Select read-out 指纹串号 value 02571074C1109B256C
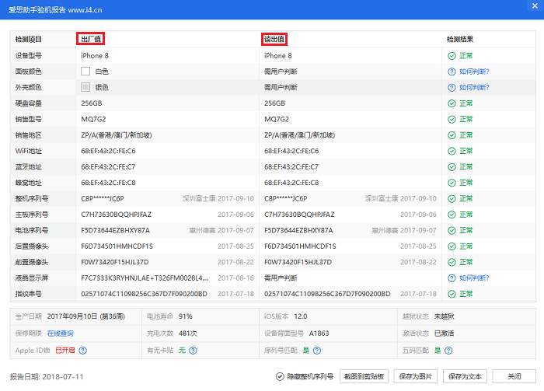544x391 pixels. point(327,294)
